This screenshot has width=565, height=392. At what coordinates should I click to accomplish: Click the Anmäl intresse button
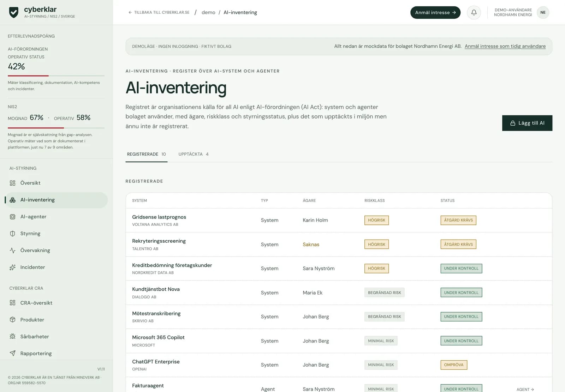pos(435,12)
